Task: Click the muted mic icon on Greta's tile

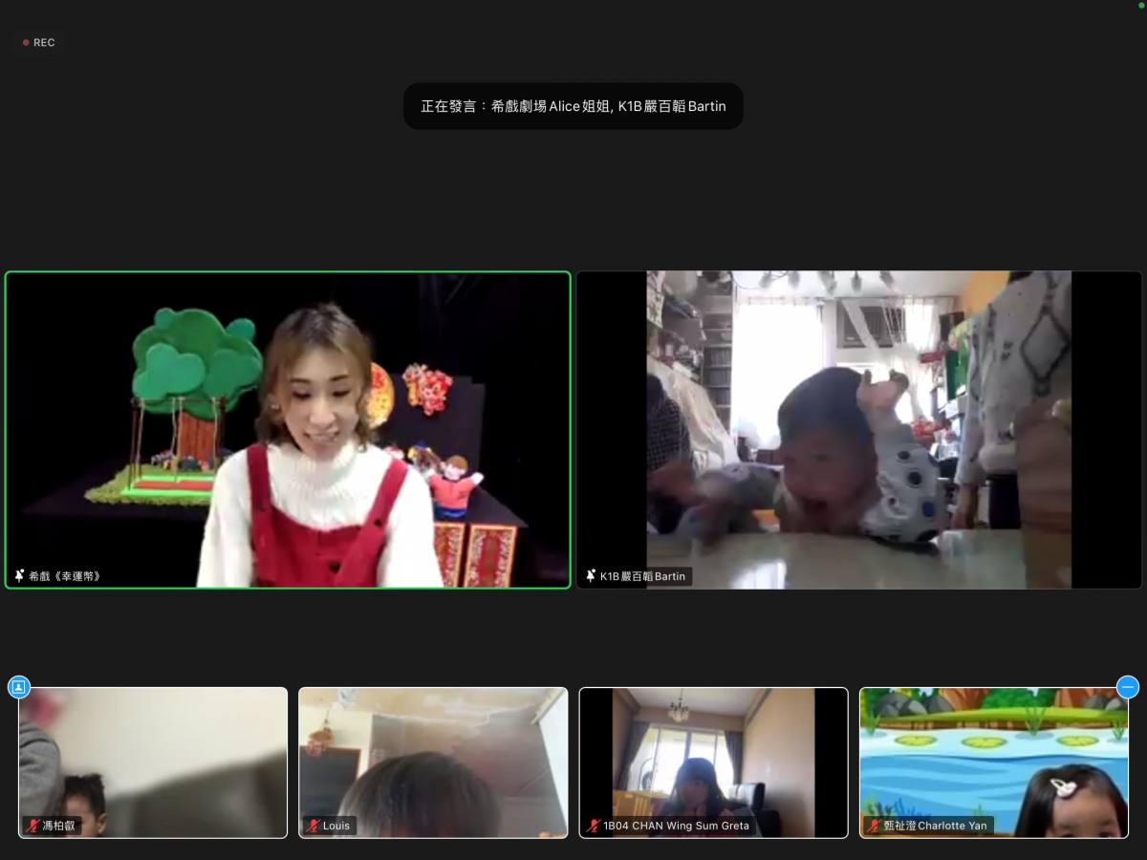Action: click(x=594, y=826)
